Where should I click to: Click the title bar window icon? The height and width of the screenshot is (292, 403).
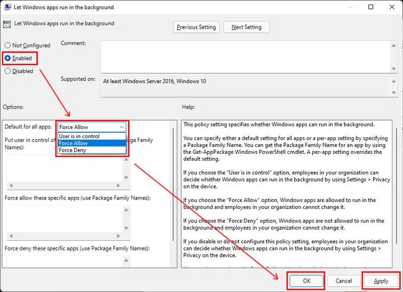[8, 7]
